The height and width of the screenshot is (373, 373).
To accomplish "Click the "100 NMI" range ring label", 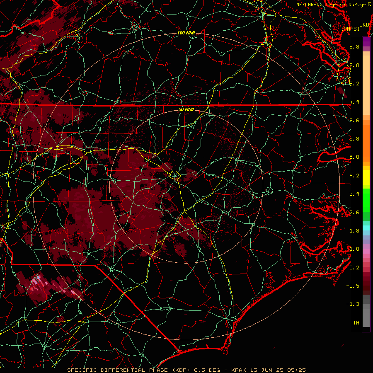I will pyautogui.click(x=186, y=33).
